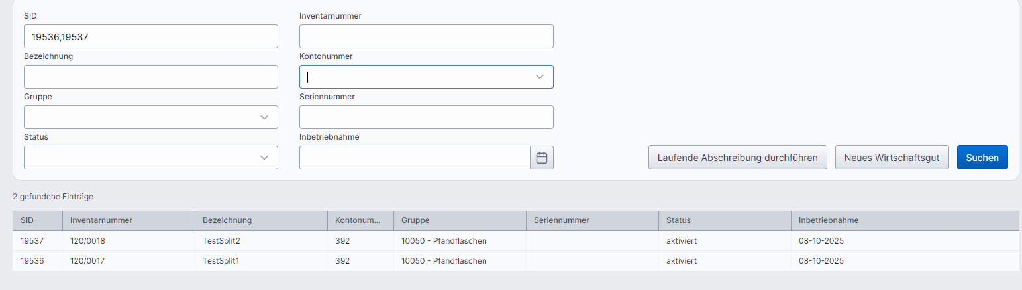
Task: Run Laufende Abschreibung durchführen
Action: [x=737, y=158]
